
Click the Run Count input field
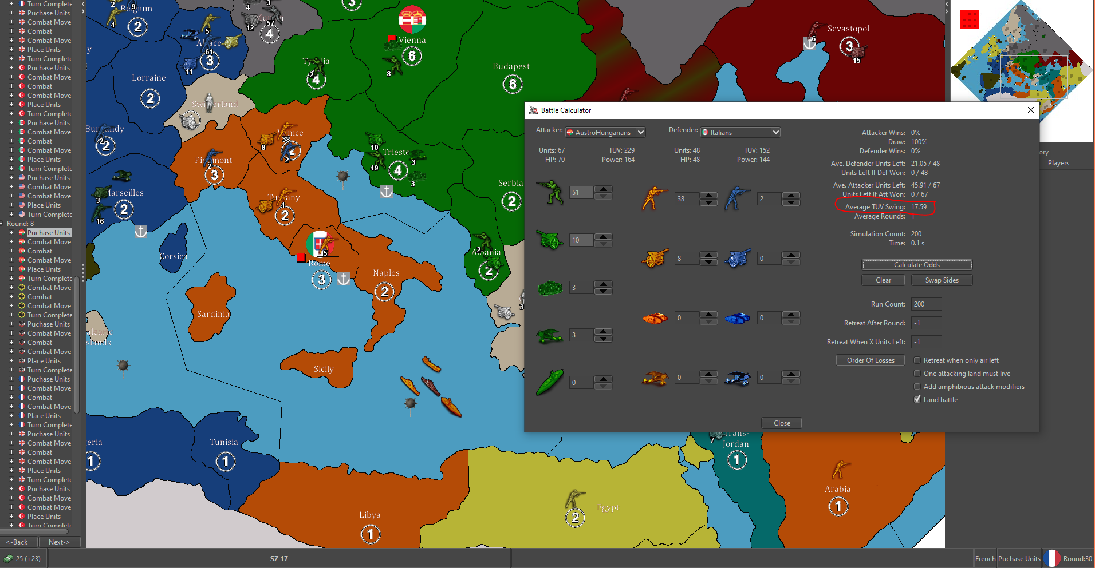(926, 304)
